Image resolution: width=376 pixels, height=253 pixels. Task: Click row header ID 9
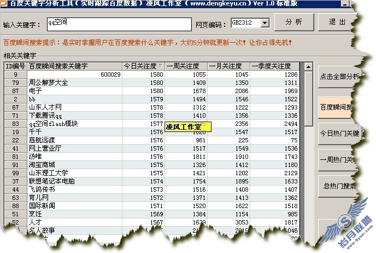click(x=16, y=74)
